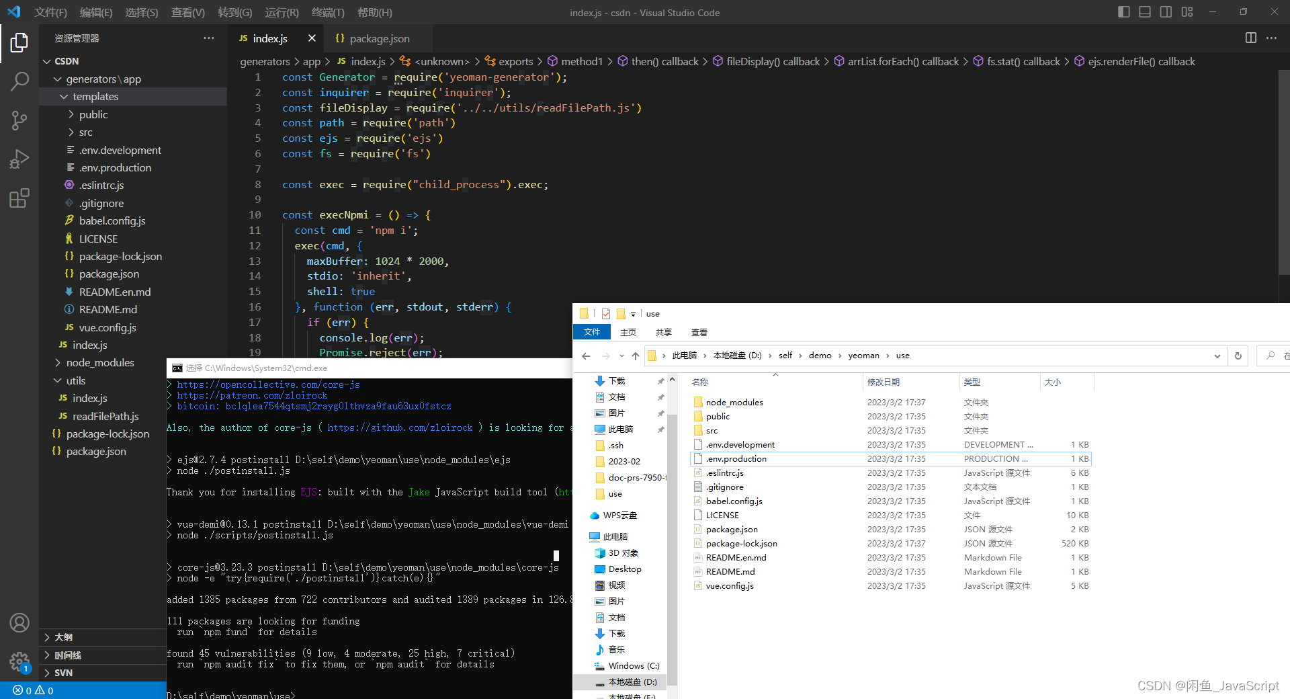Open .eslintrc.js in VS Code tree
This screenshot has height=699, width=1290.
click(101, 186)
